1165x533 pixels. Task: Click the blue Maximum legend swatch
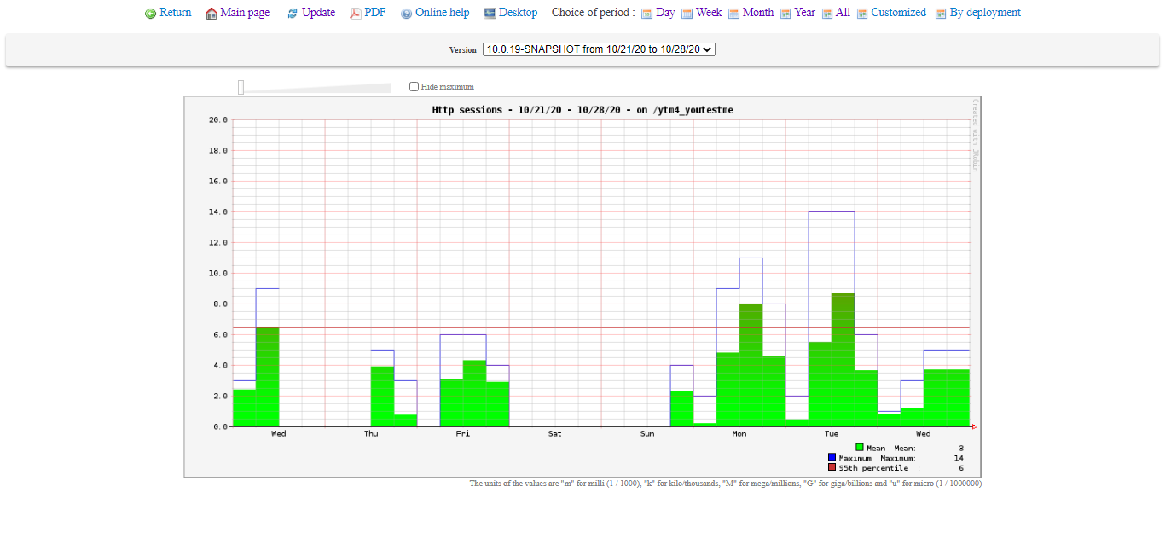tap(832, 457)
